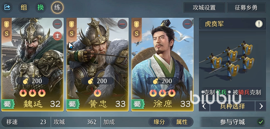Show next troop type with right arrow

click(261, 106)
